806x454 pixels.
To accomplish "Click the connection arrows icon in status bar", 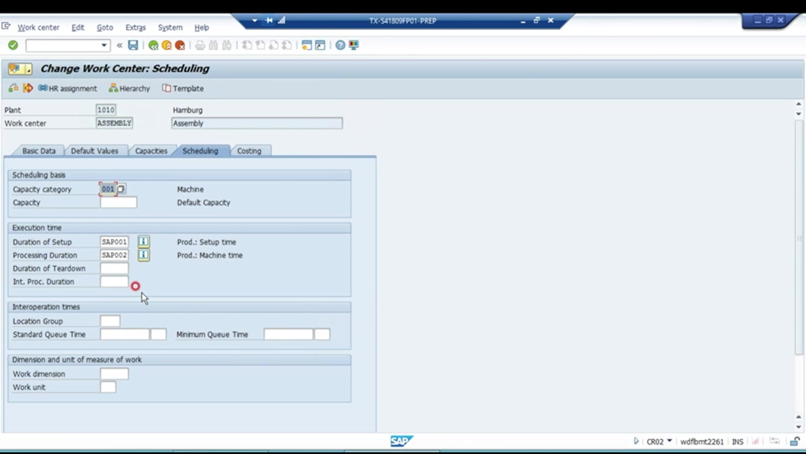I will pyautogui.click(x=775, y=441).
